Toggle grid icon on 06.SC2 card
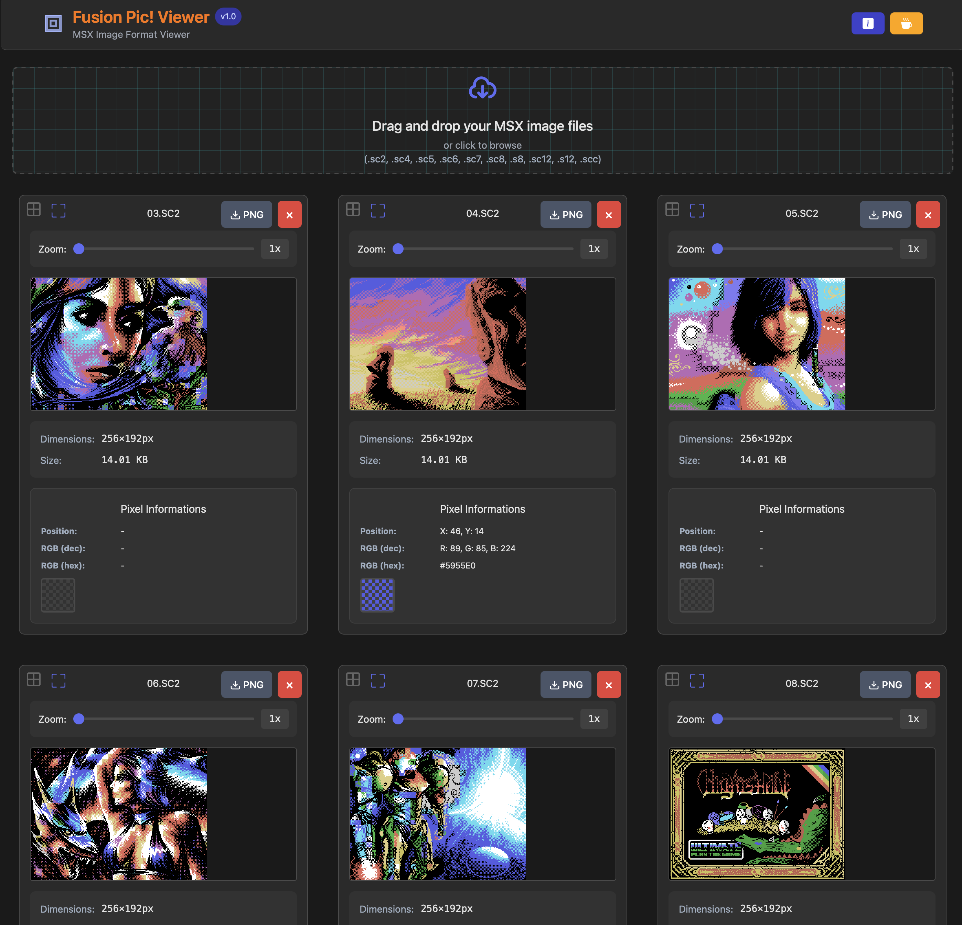 tap(34, 680)
